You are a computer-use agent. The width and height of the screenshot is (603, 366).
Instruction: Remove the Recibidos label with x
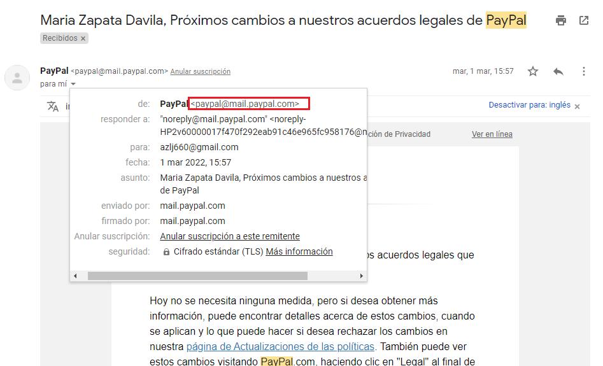click(x=83, y=38)
